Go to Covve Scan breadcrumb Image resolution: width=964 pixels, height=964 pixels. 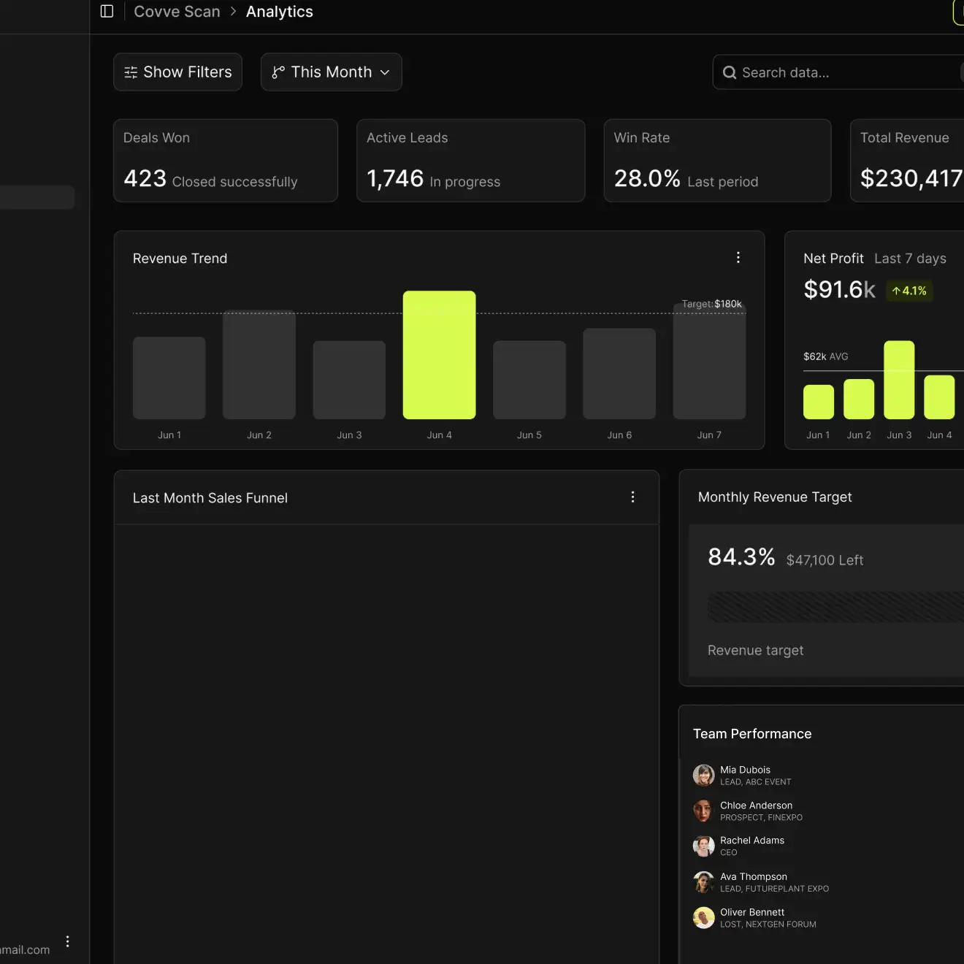pyautogui.click(x=177, y=12)
